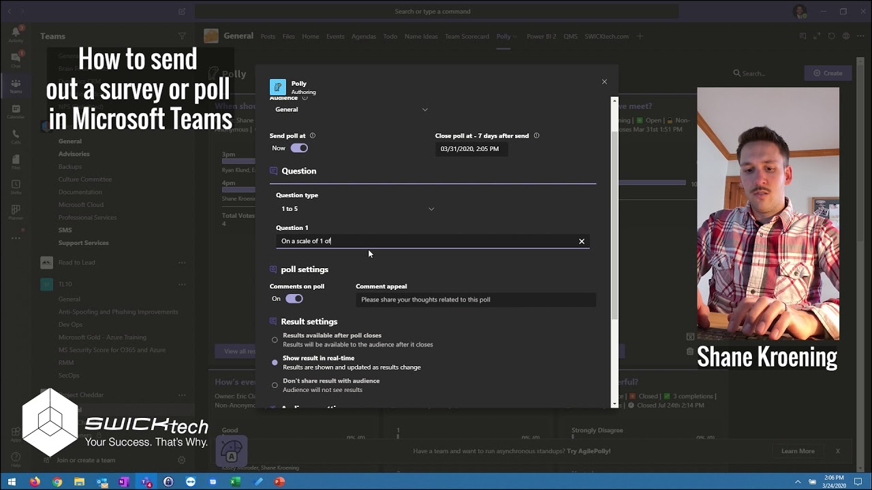Open Excel from the taskbar
This screenshot has width=872, height=490.
235,482
